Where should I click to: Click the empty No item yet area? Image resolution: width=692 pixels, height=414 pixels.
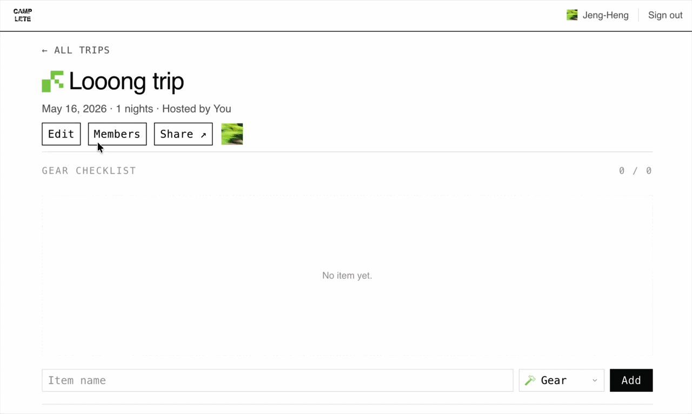[347, 275]
